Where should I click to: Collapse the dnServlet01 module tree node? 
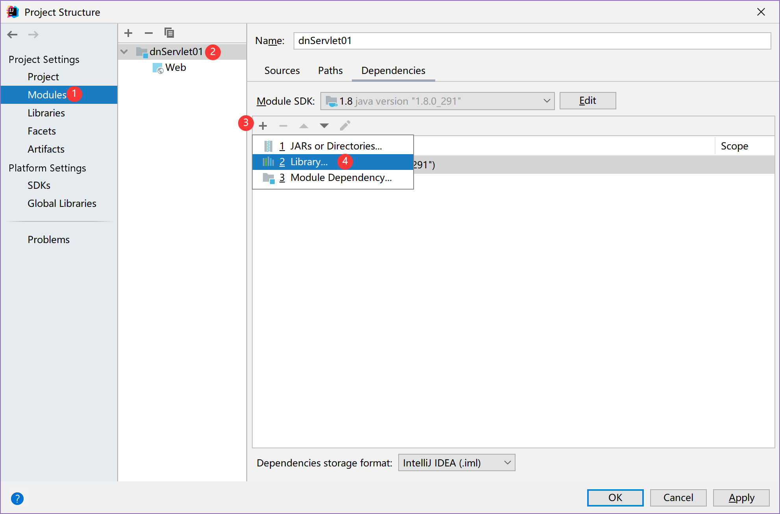coord(124,52)
